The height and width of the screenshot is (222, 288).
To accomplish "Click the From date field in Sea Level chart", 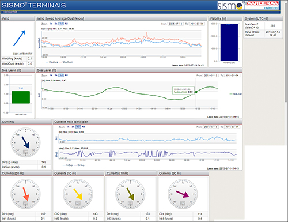I will point(211,76).
